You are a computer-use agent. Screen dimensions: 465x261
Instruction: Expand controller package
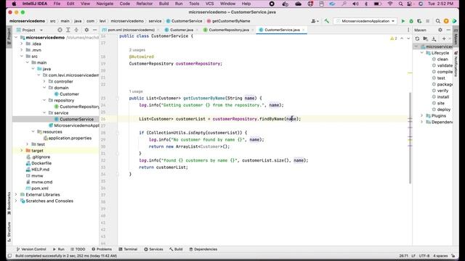44,81
